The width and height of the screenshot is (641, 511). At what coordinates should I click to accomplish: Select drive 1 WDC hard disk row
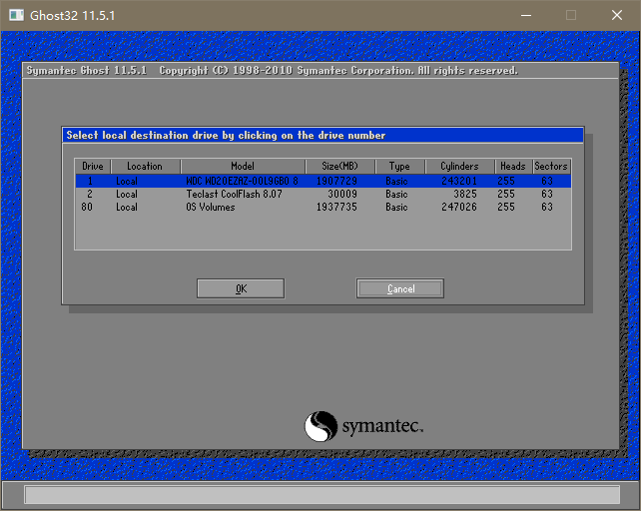point(321,182)
